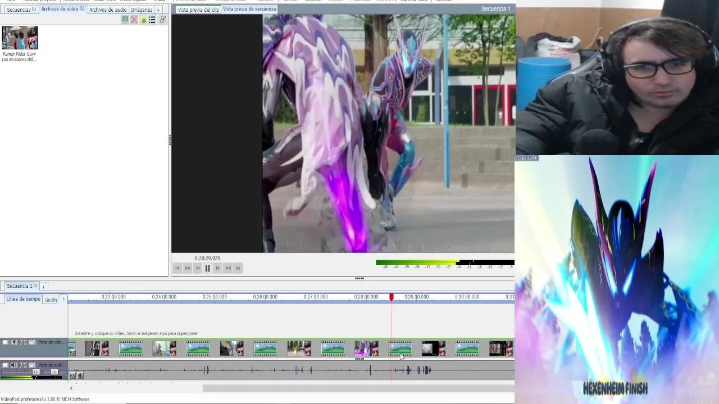Add a new sequence with plus button
719x404 pixels.
[43, 287]
